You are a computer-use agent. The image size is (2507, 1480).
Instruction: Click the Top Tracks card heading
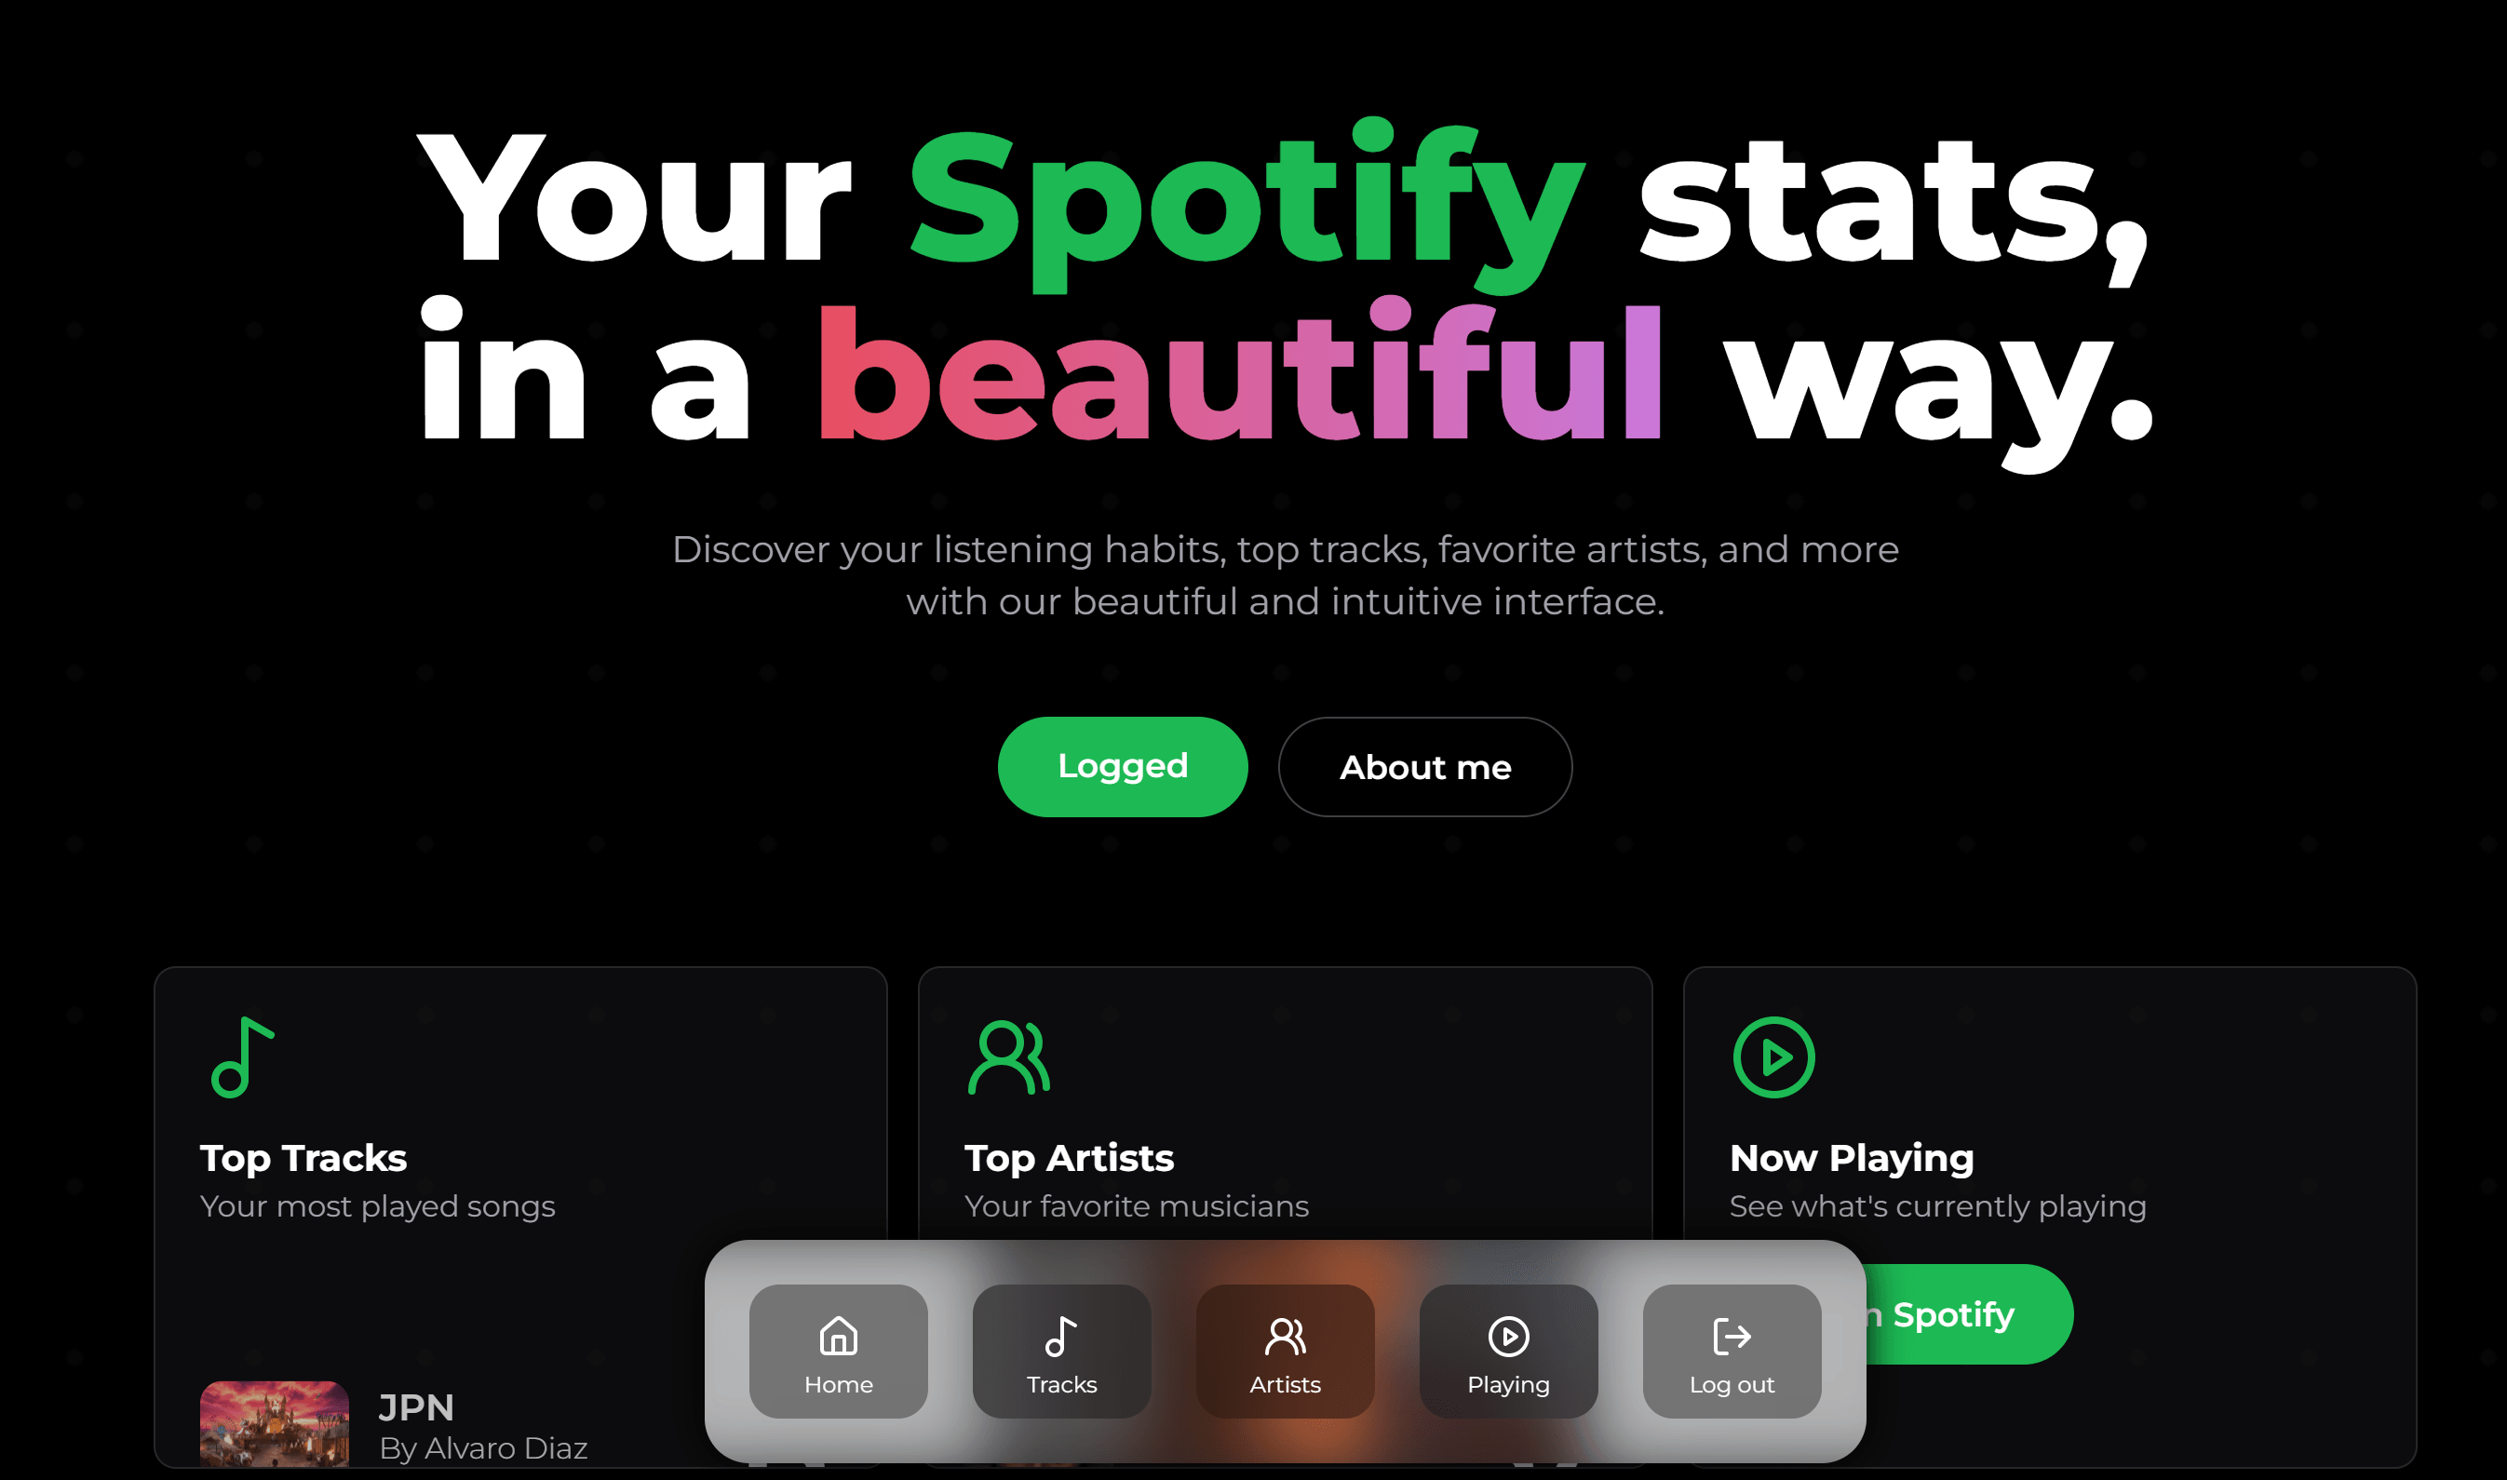pos(303,1158)
